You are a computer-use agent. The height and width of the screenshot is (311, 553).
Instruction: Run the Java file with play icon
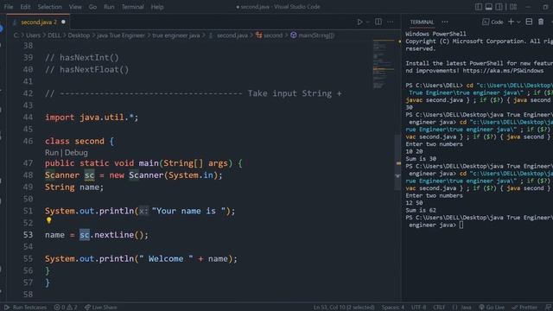pos(359,22)
